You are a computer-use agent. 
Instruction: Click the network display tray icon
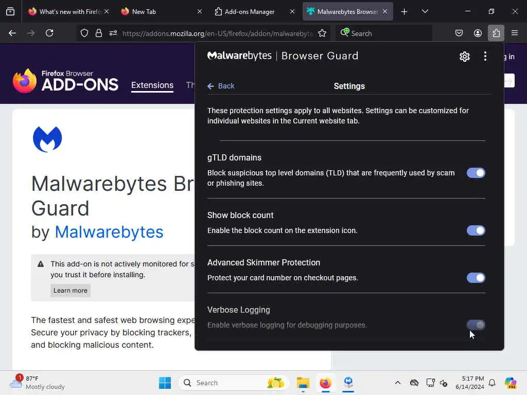430,383
